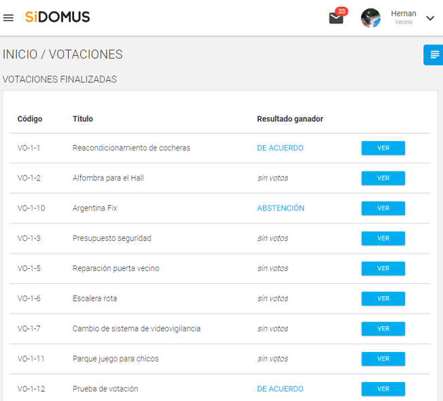Select the VO-1-3 code cell
Viewport: 443px width, 401px height.
[29, 238]
